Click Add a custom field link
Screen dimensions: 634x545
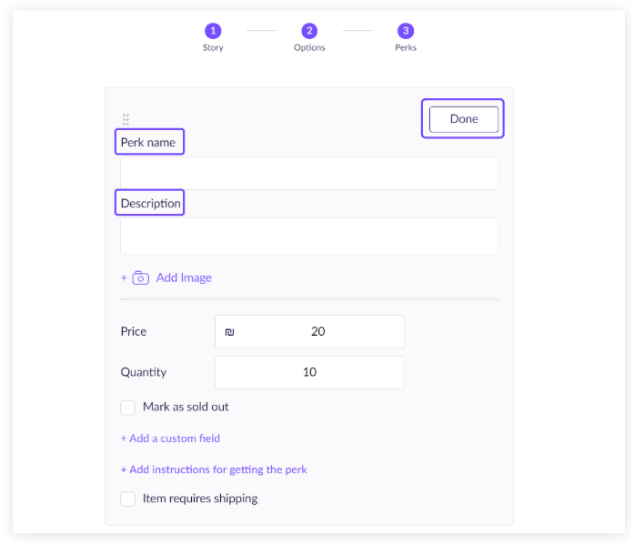coord(170,439)
